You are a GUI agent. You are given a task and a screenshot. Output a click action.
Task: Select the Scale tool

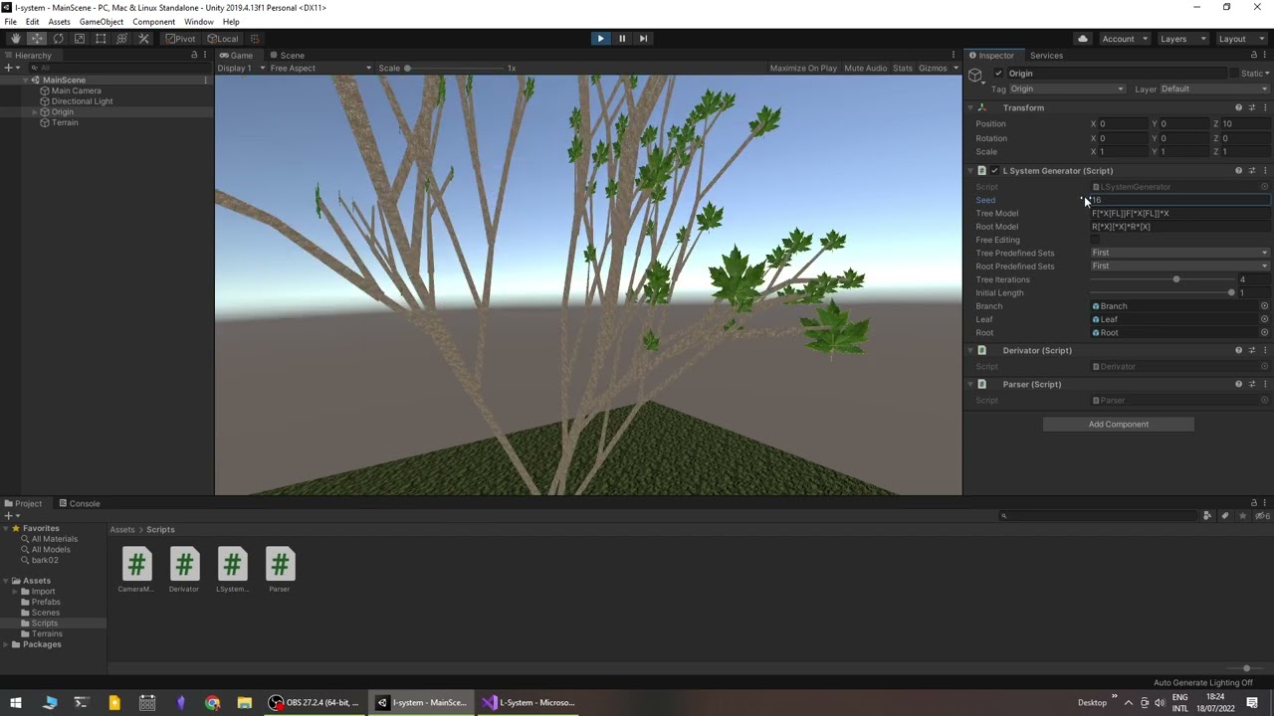pos(80,39)
